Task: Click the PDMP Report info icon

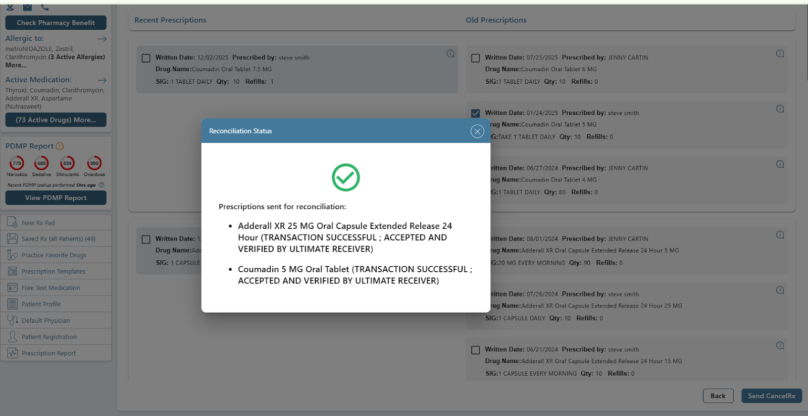Action: pyautogui.click(x=60, y=146)
